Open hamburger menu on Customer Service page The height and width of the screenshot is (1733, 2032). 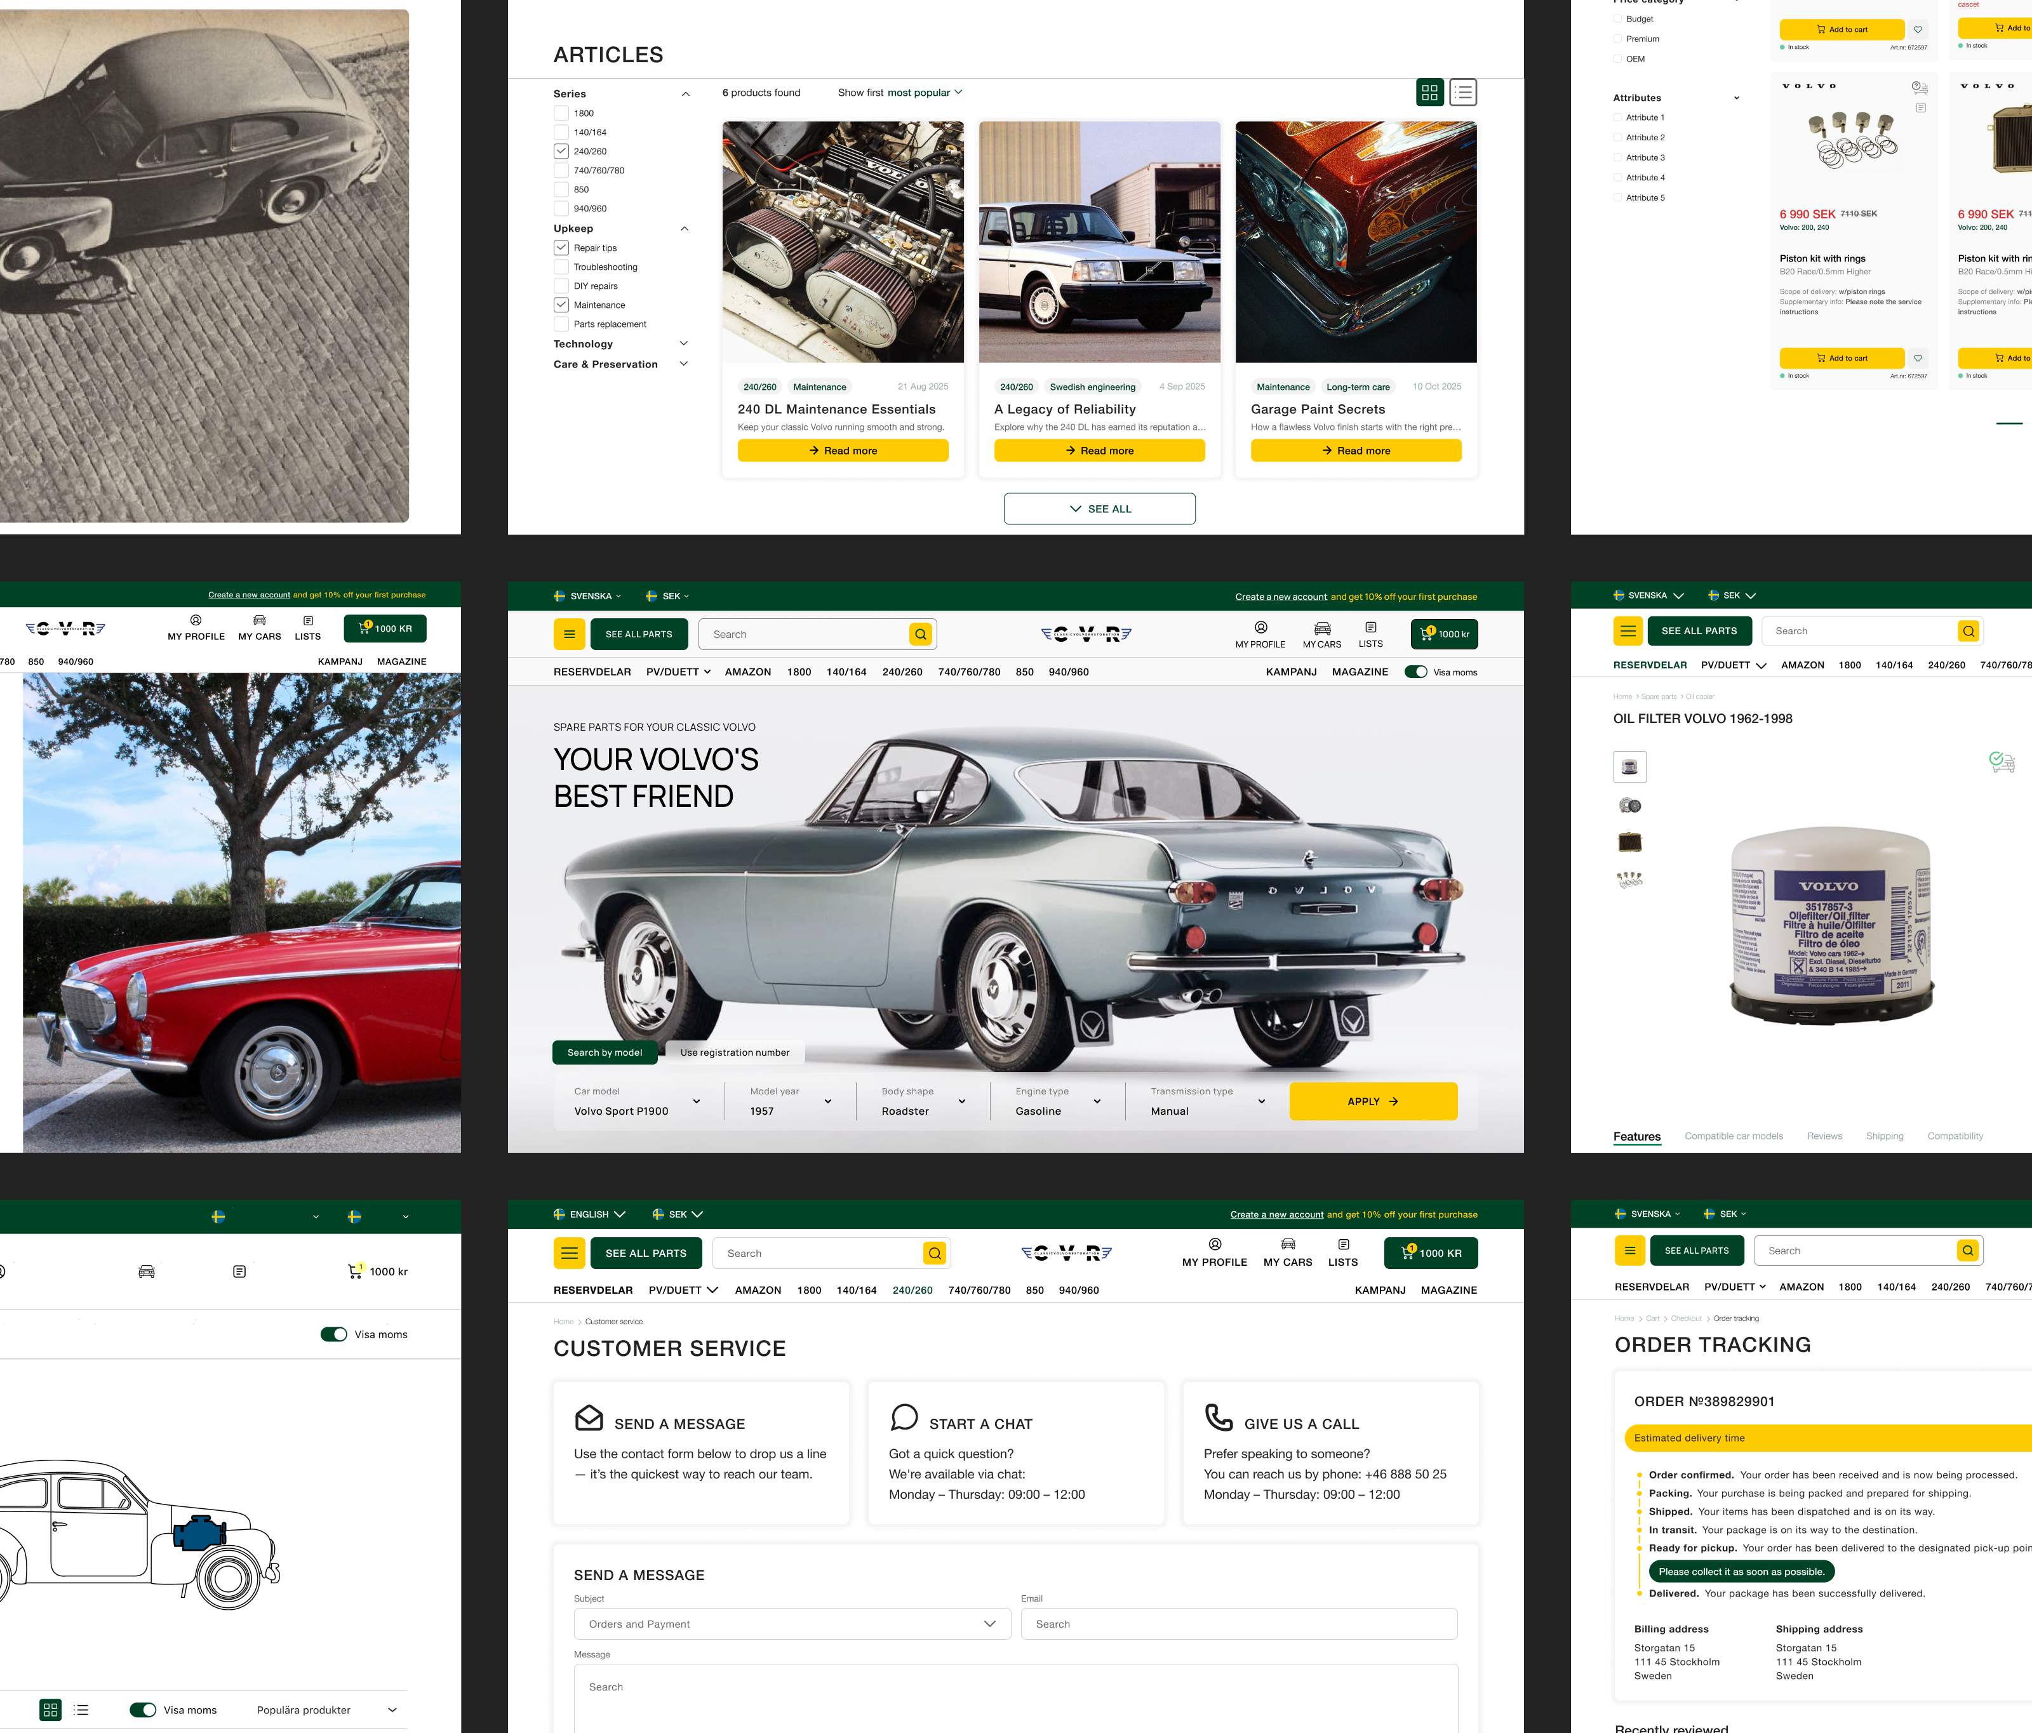click(x=569, y=1252)
